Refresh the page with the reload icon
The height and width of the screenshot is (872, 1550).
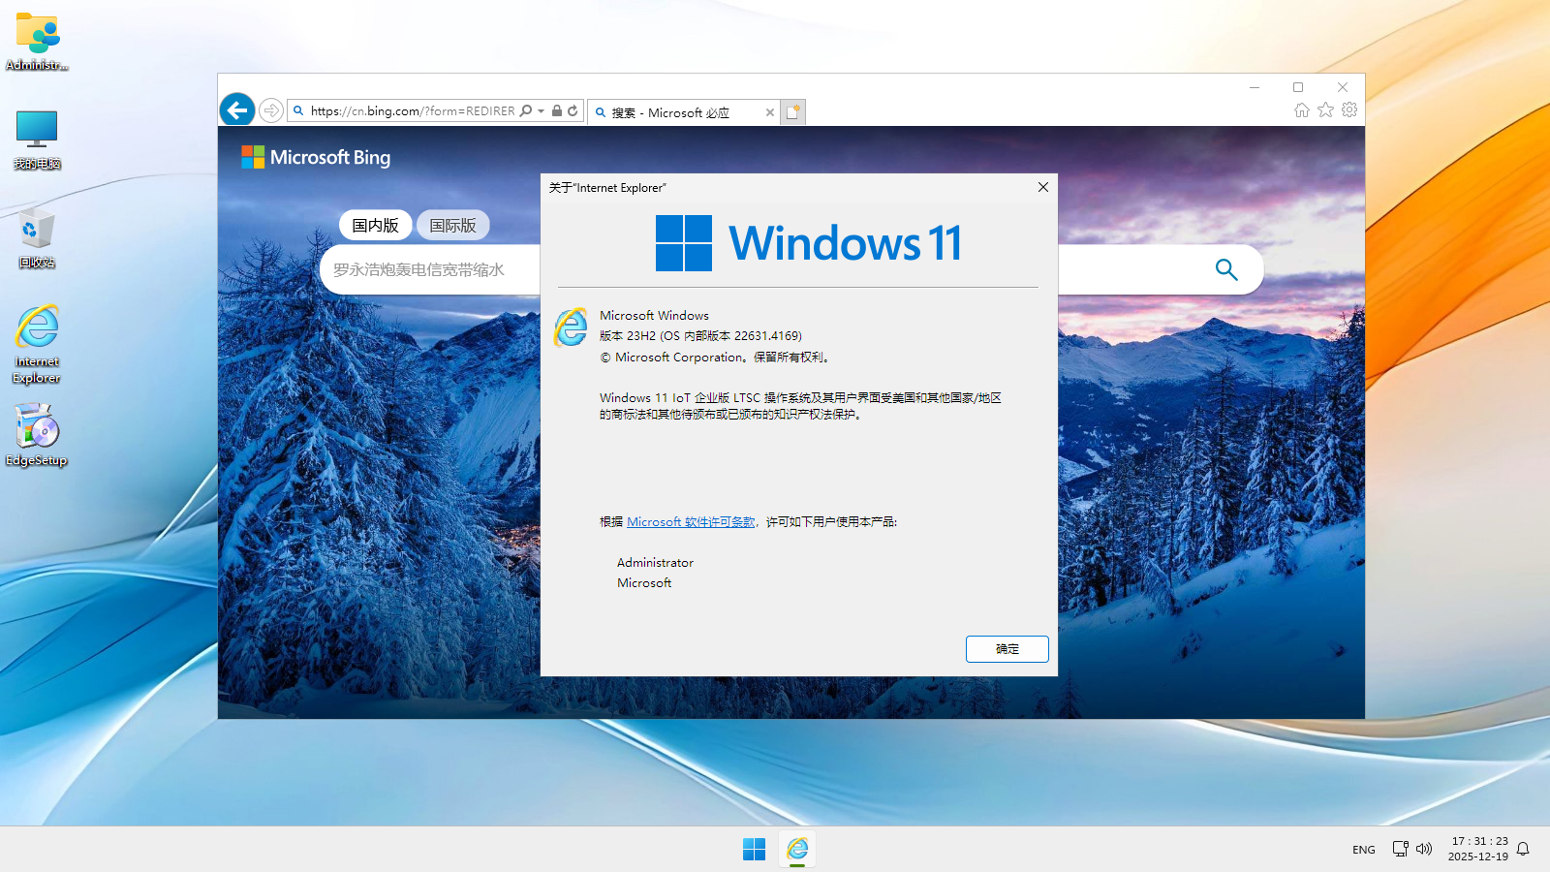click(573, 110)
